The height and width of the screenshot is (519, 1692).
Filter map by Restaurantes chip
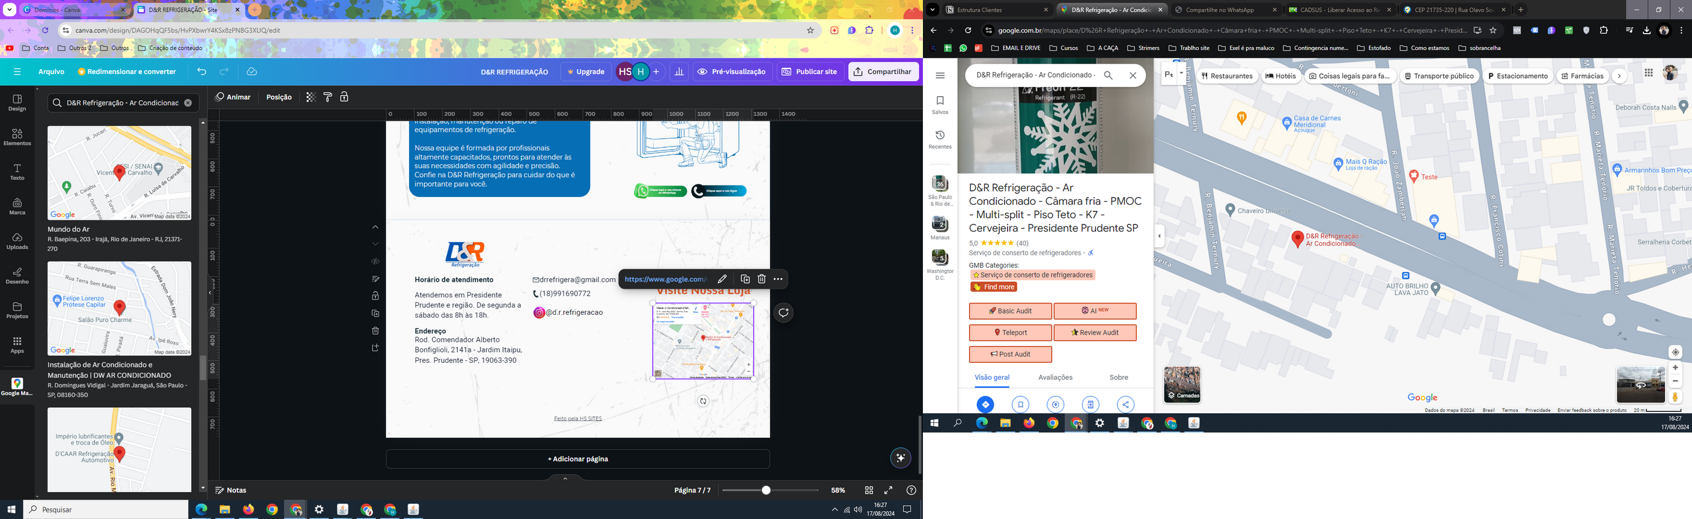[x=1227, y=76]
